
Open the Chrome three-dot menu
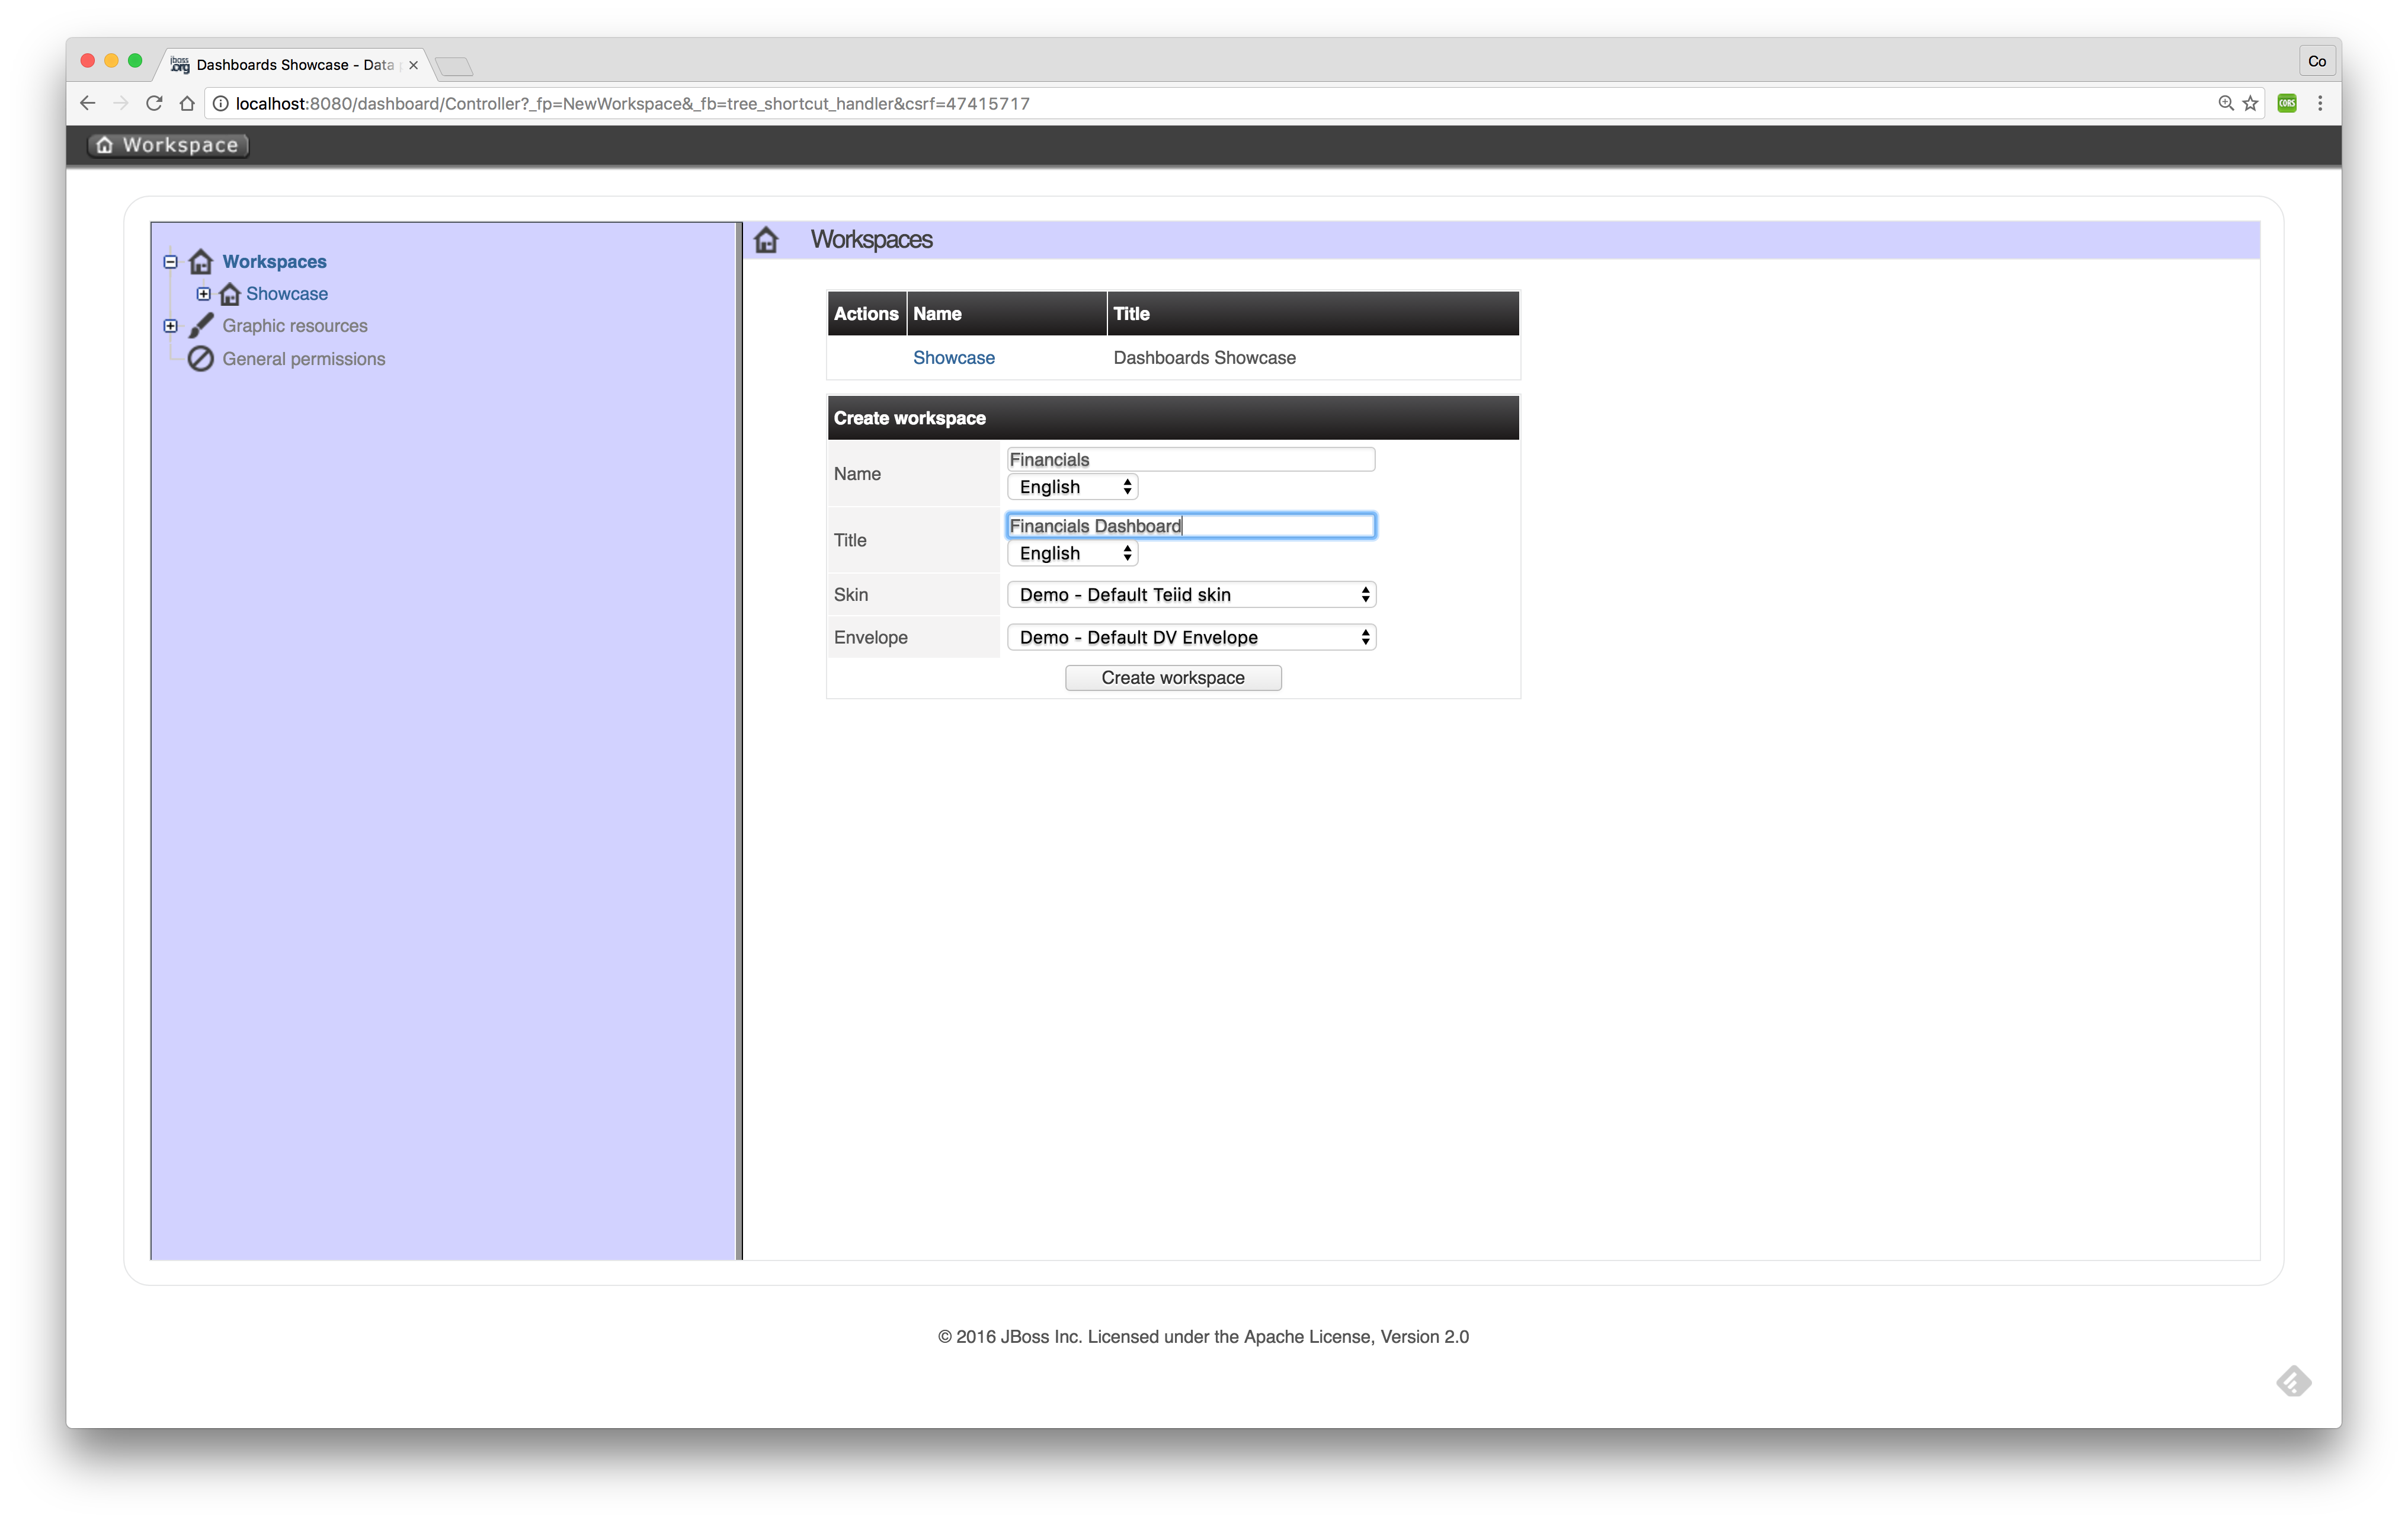(x=2321, y=103)
